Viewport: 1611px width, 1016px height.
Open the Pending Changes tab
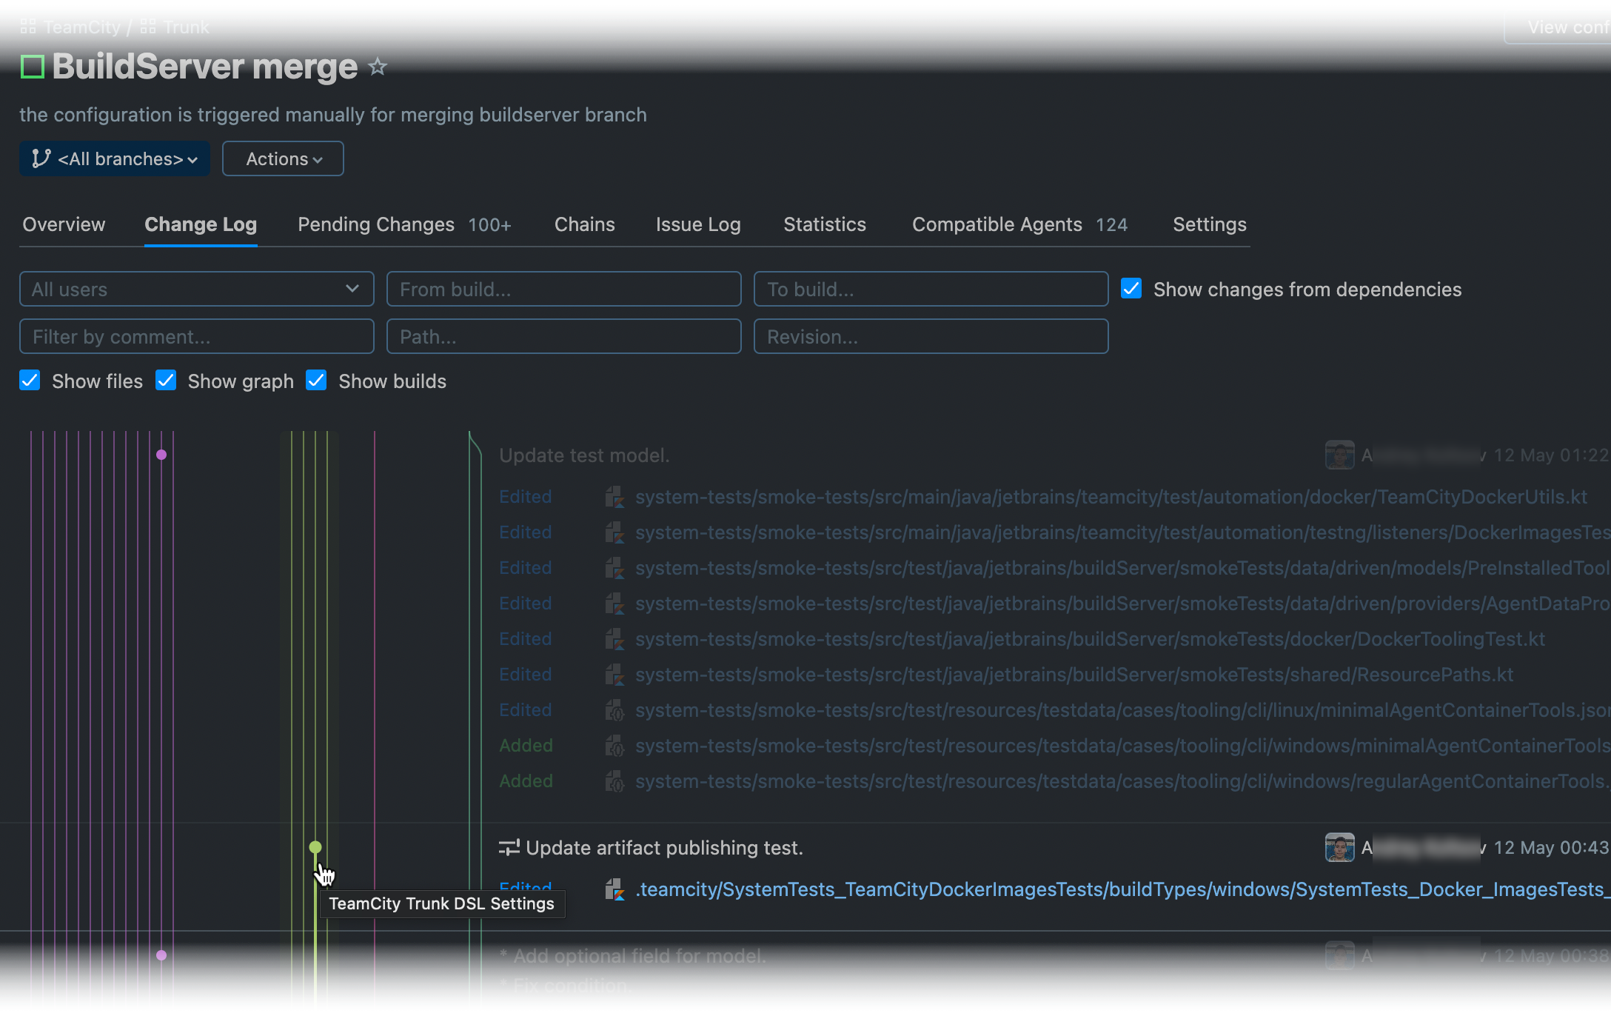(x=375, y=224)
